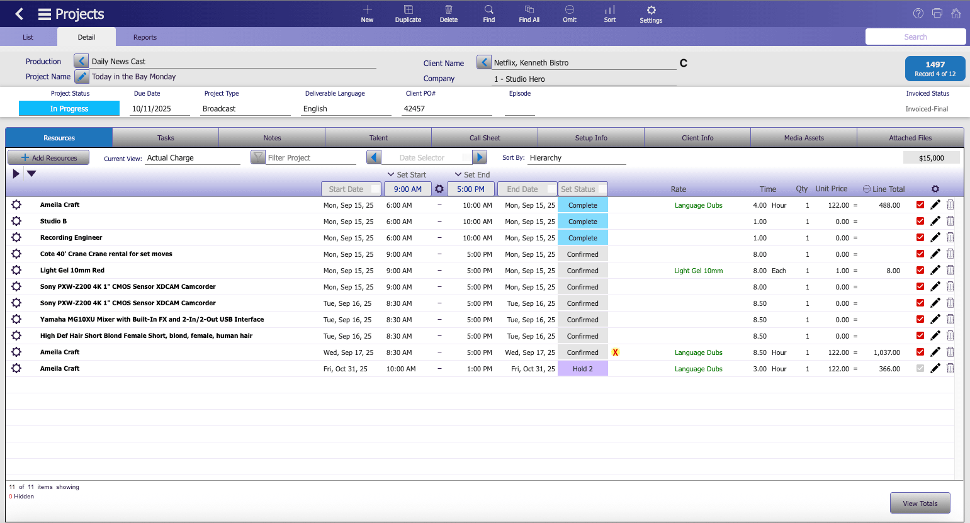Image resolution: width=970 pixels, height=523 pixels.
Task: Click the Filter Project field
Action: point(311,158)
